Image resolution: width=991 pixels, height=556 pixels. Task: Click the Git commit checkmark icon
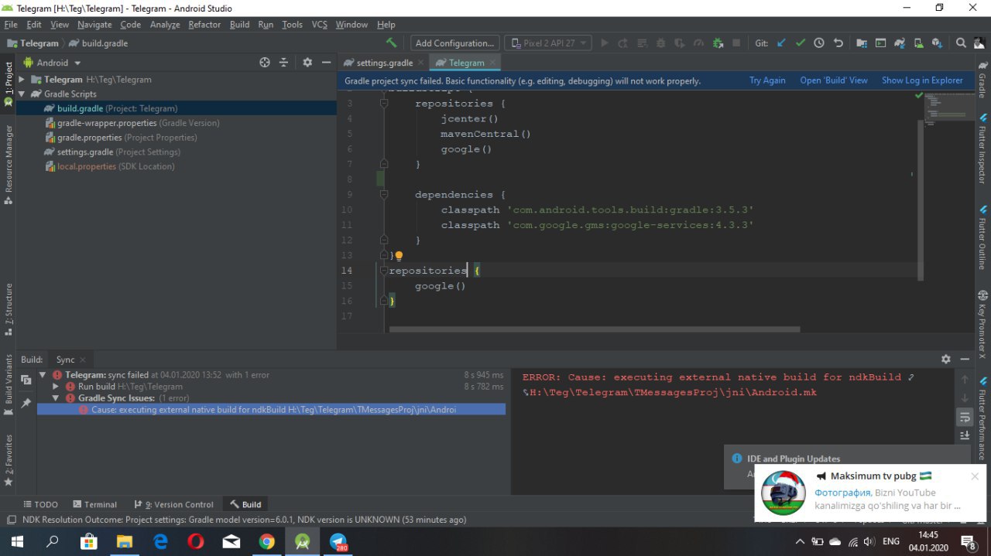click(x=801, y=43)
